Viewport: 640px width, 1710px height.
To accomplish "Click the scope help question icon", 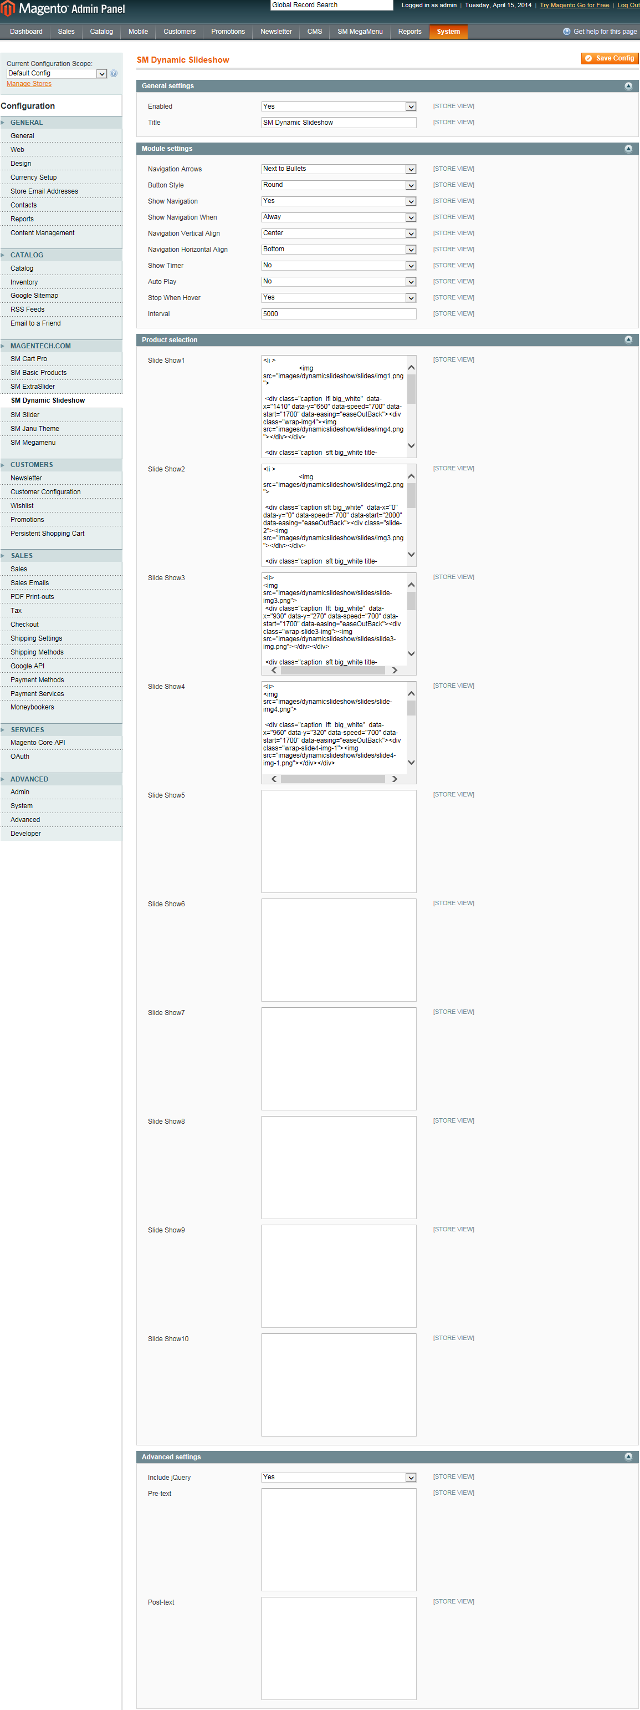I will 114,74.
